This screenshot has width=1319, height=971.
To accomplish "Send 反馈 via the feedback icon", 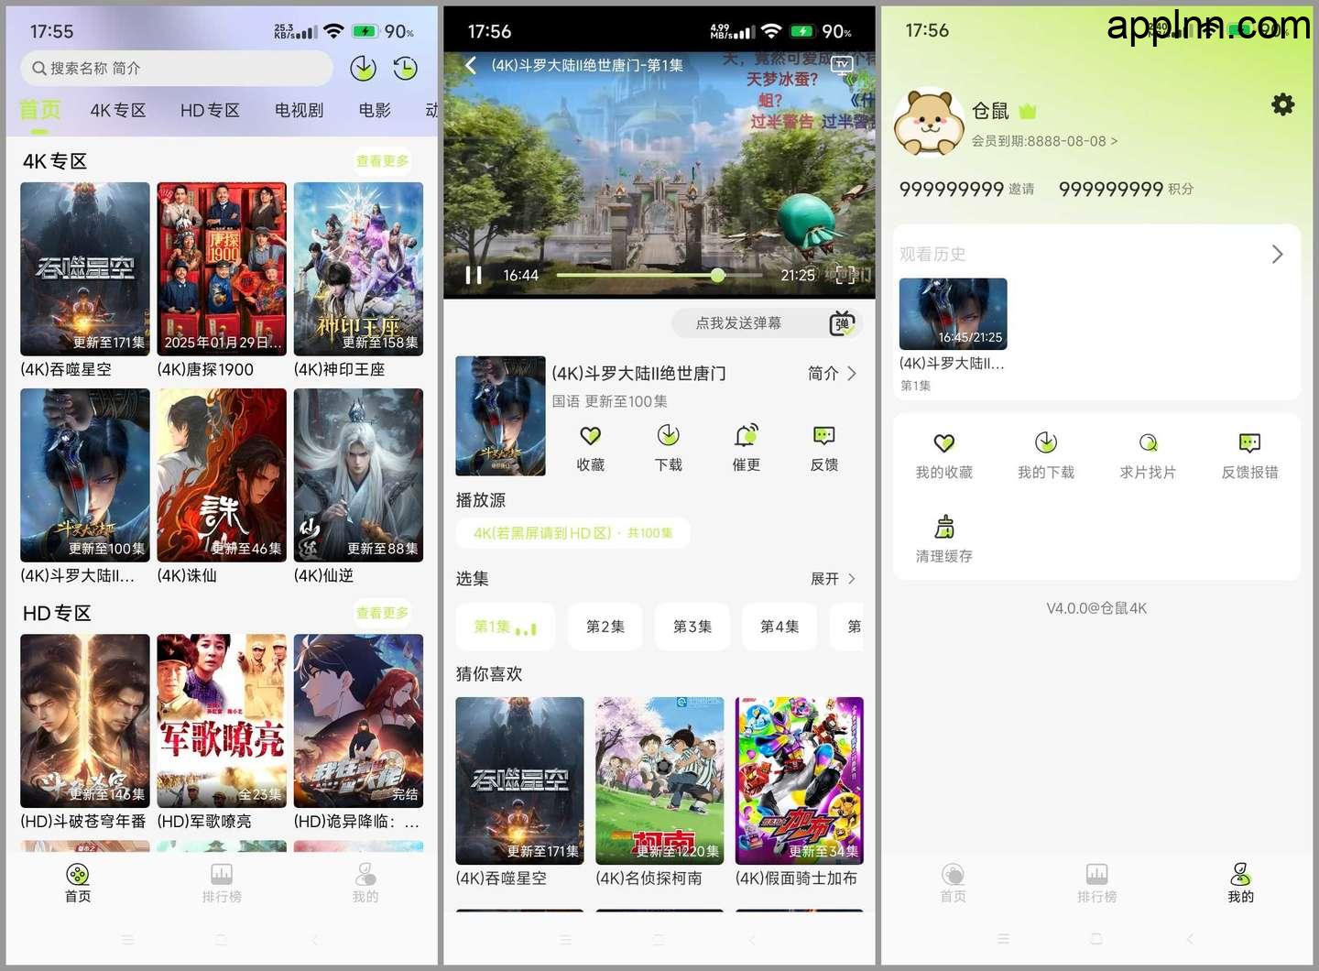I will [824, 435].
